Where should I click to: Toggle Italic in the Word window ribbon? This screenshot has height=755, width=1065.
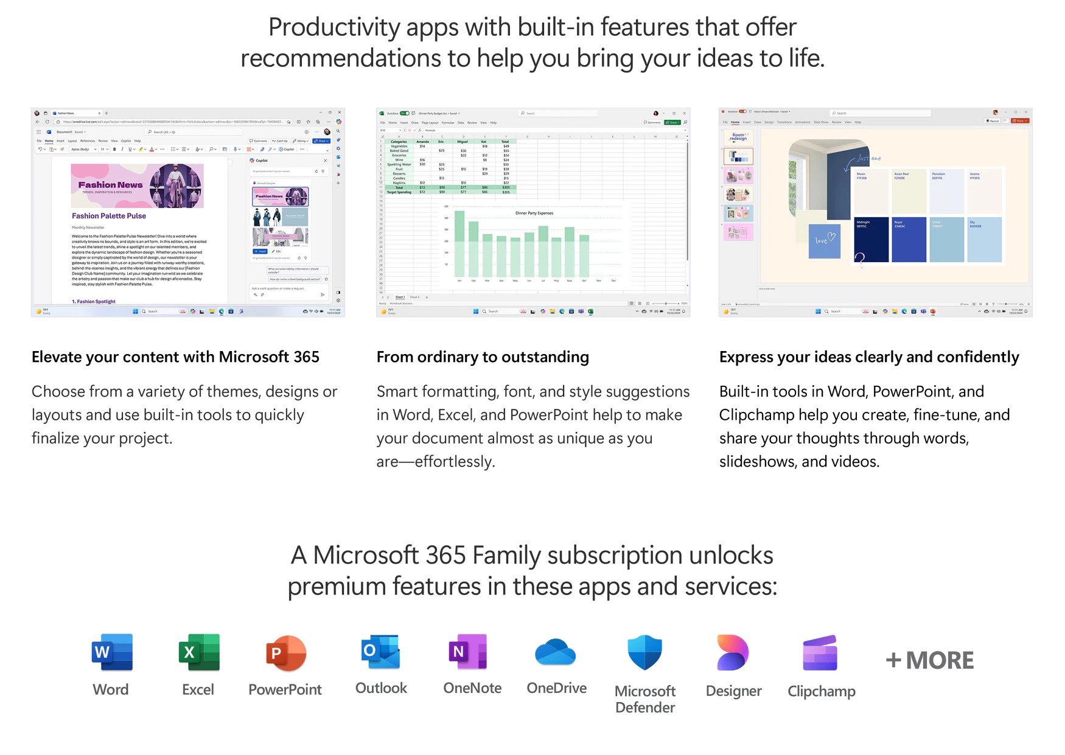point(122,149)
